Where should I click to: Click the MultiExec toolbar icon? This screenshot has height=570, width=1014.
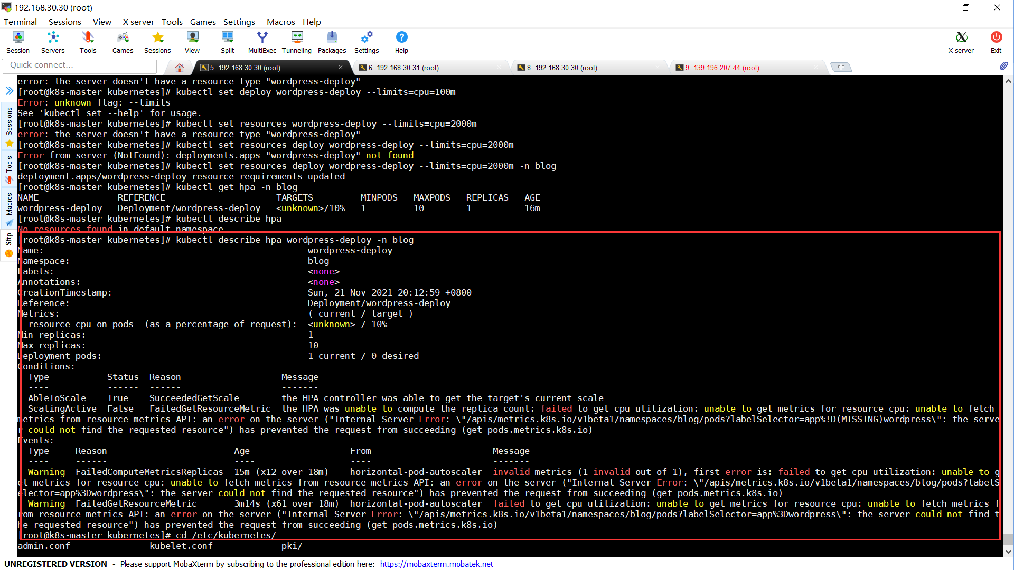262,42
